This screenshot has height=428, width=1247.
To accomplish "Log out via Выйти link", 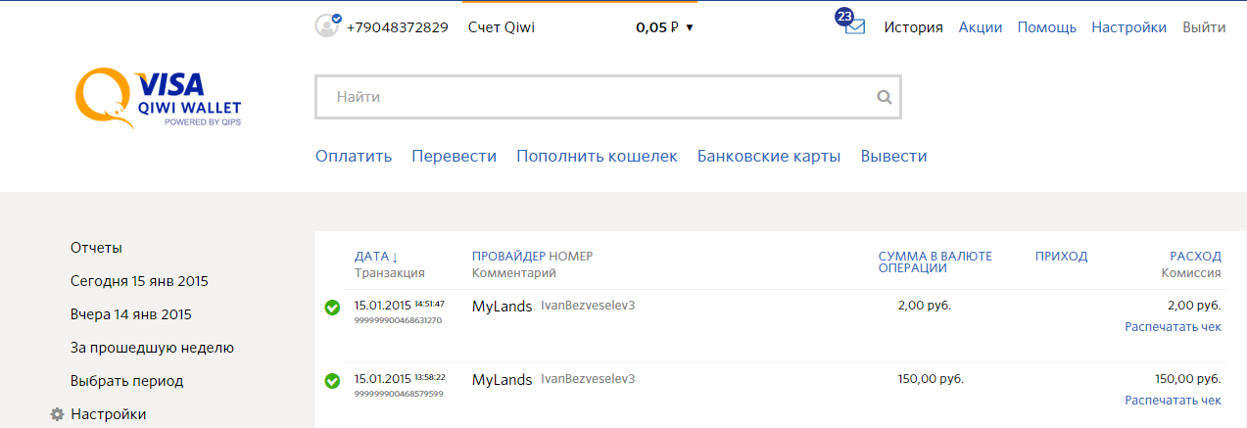I will point(1204,27).
